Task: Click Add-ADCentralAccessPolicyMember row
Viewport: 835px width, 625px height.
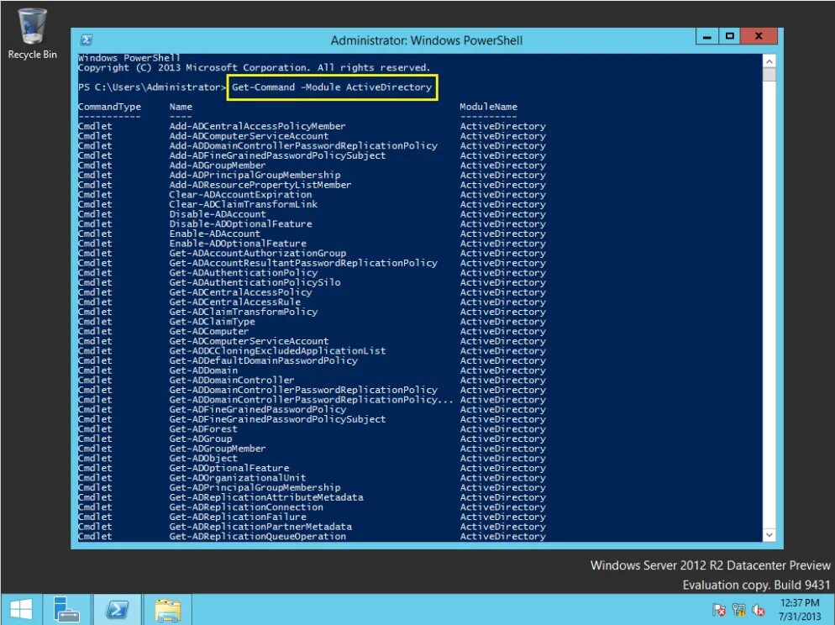Action: pyautogui.click(x=312, y=126)
